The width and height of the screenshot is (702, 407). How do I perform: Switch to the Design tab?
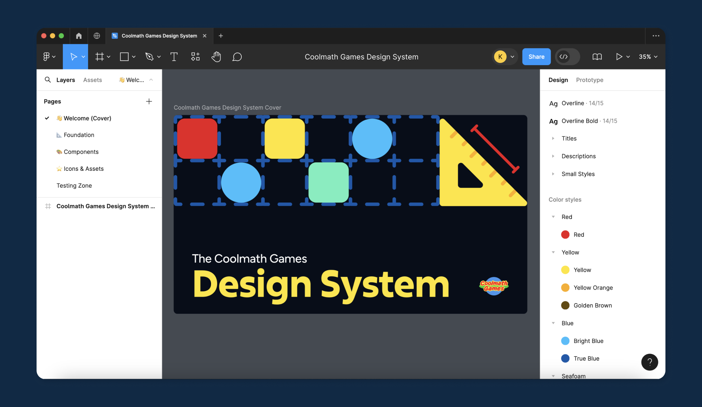click(558, 80)
